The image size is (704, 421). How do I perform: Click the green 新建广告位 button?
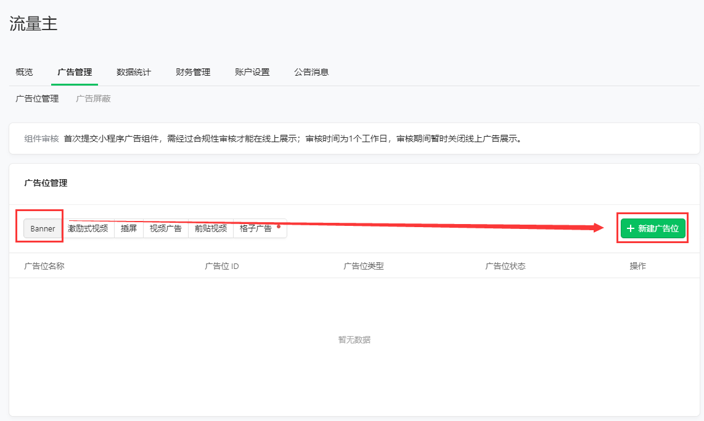pyautogui.click(x=653, y=228)
